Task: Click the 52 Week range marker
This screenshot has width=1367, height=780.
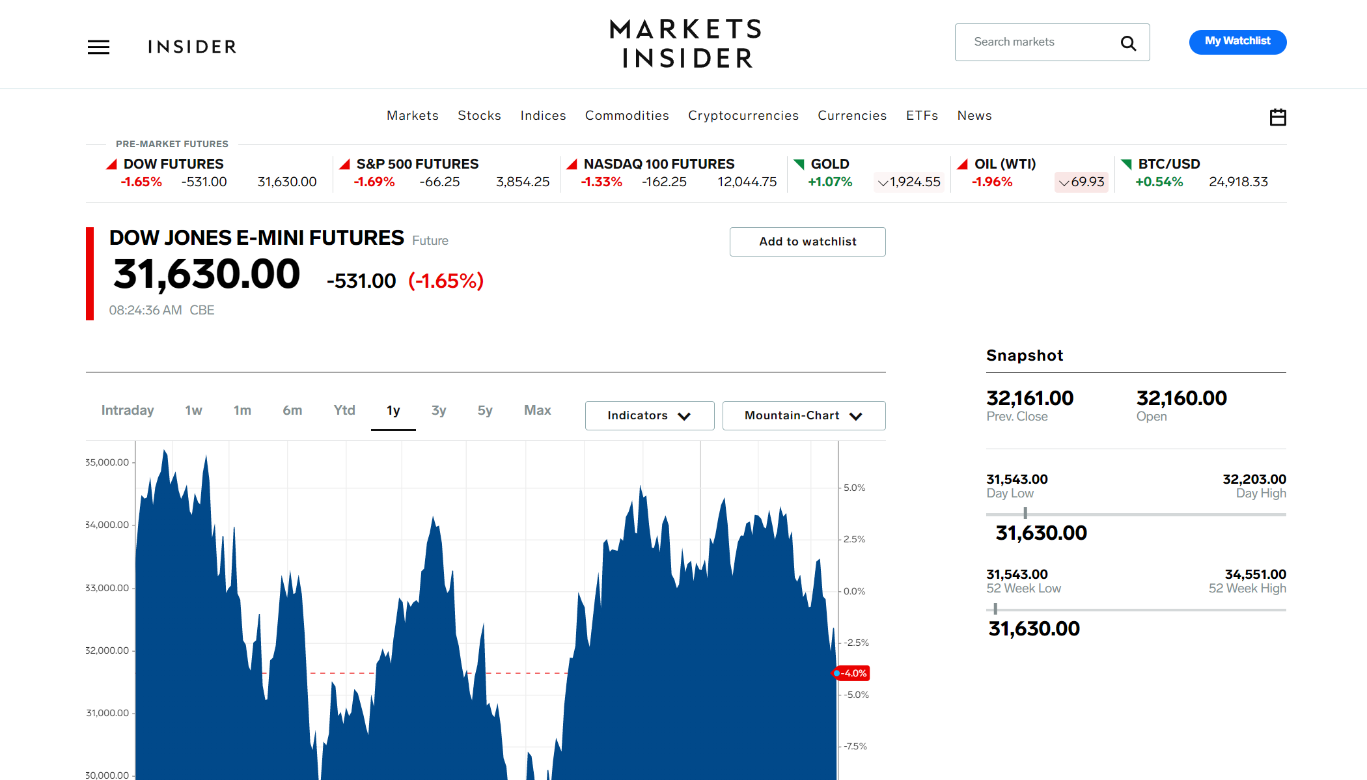Action: click(x=995, y=609)
